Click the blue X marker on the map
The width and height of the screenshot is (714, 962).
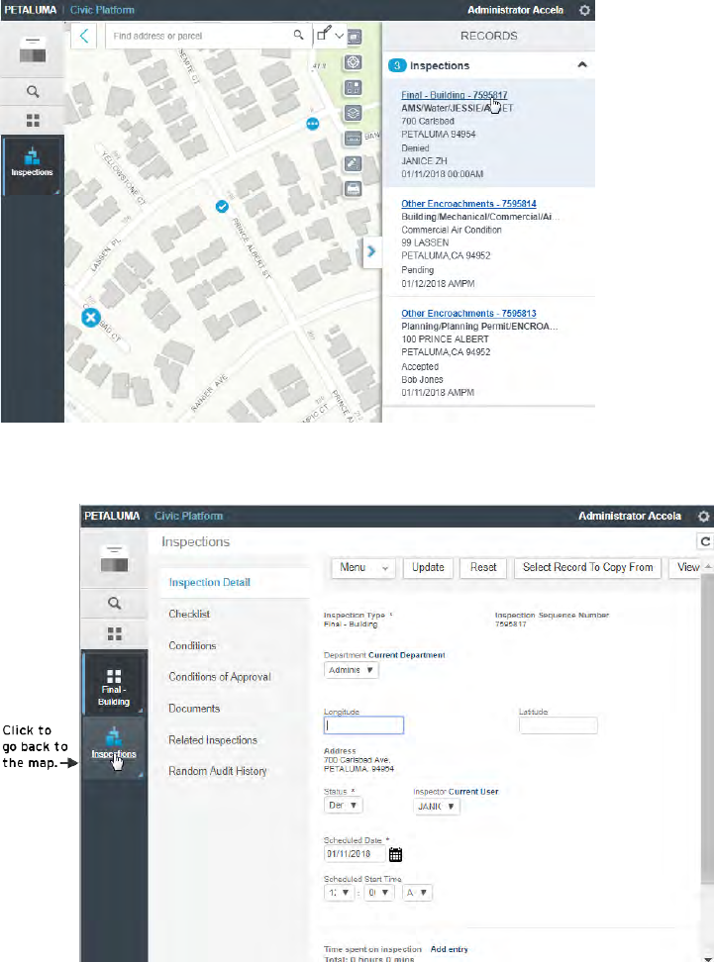pos(91,318)
